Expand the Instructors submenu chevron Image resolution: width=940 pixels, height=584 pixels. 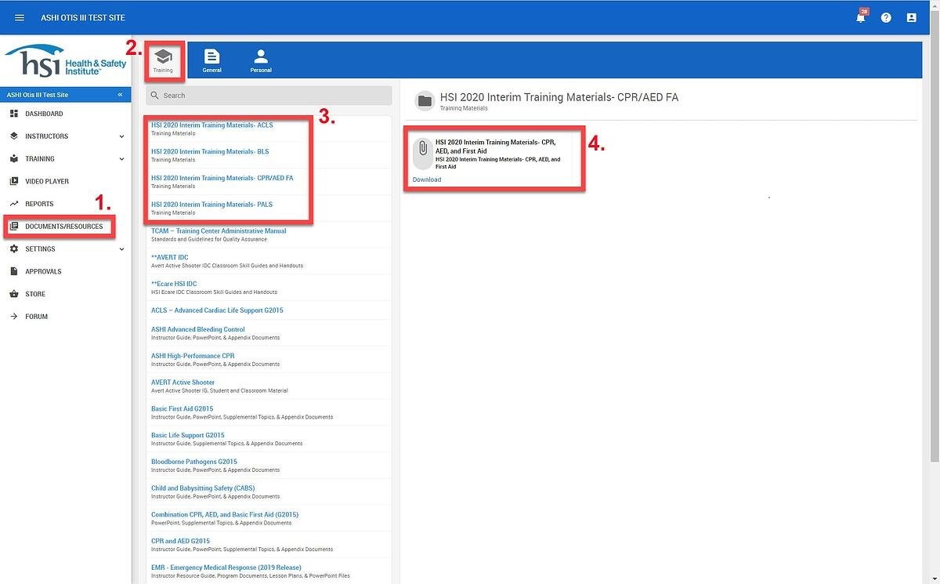point(121,136)
